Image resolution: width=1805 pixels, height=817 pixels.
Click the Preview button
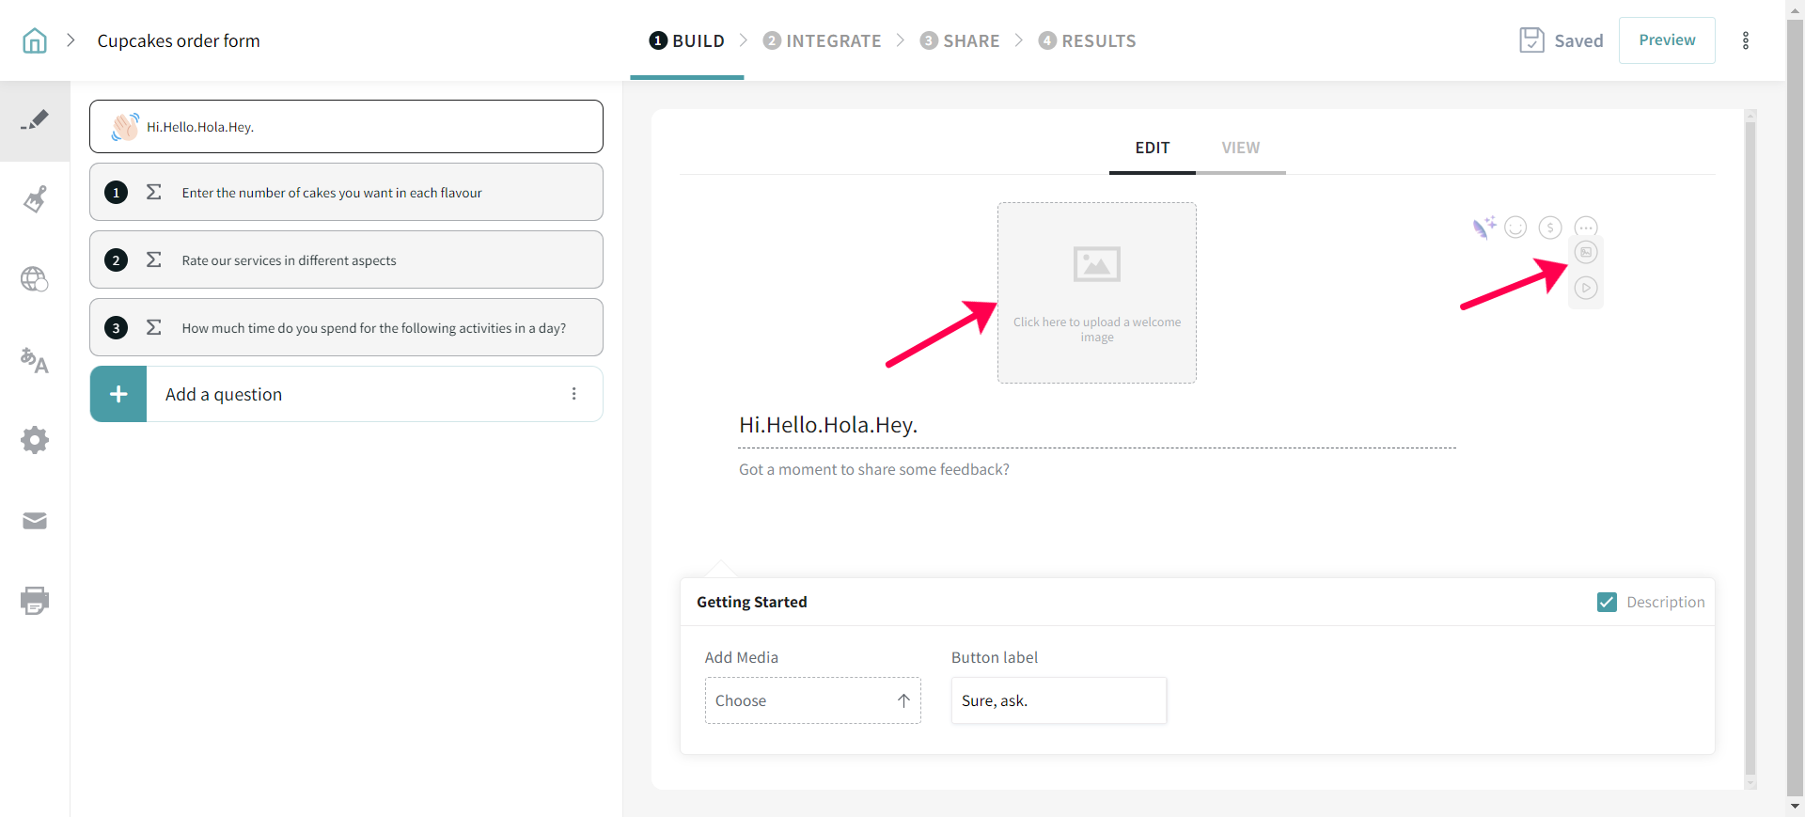coord(1667,40)
